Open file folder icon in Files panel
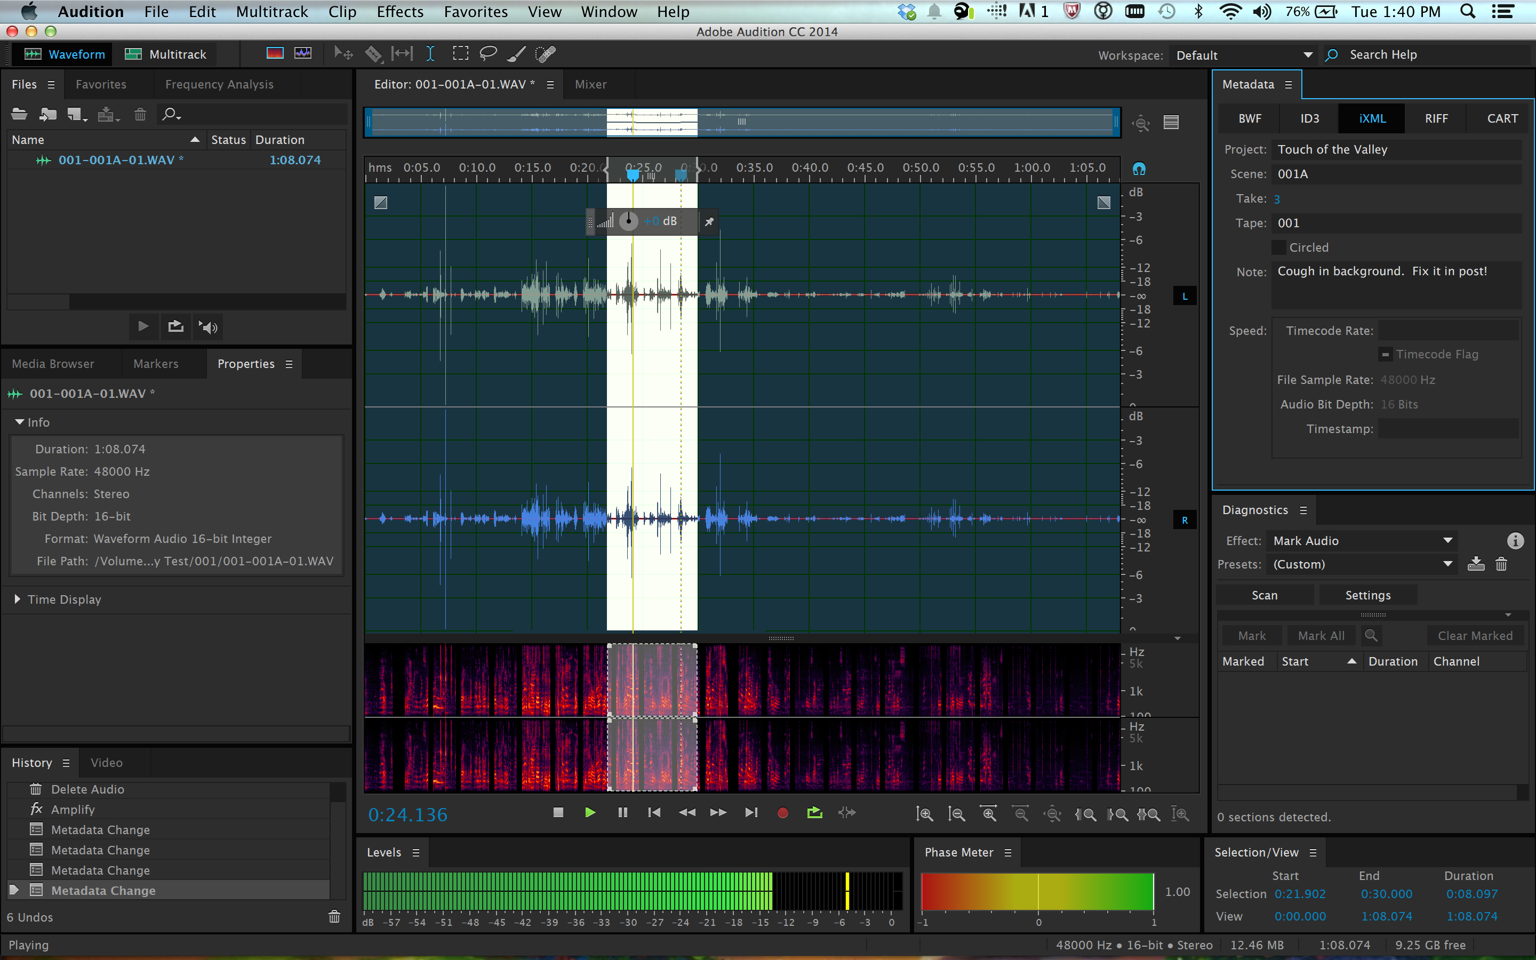 [x=20, y=114]
